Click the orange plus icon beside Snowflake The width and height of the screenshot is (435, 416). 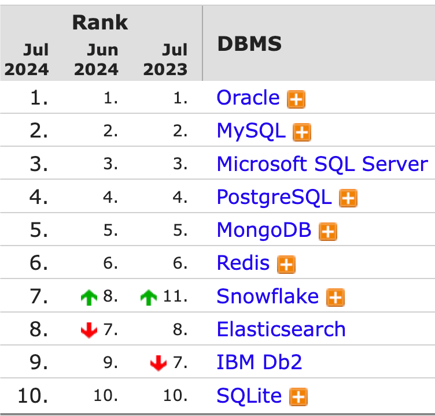336,298
